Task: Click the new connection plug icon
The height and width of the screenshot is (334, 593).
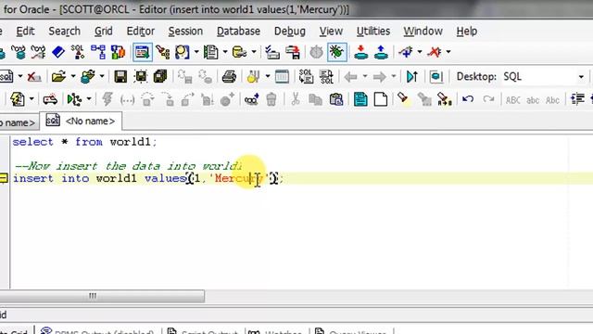Action: (406, 52)
